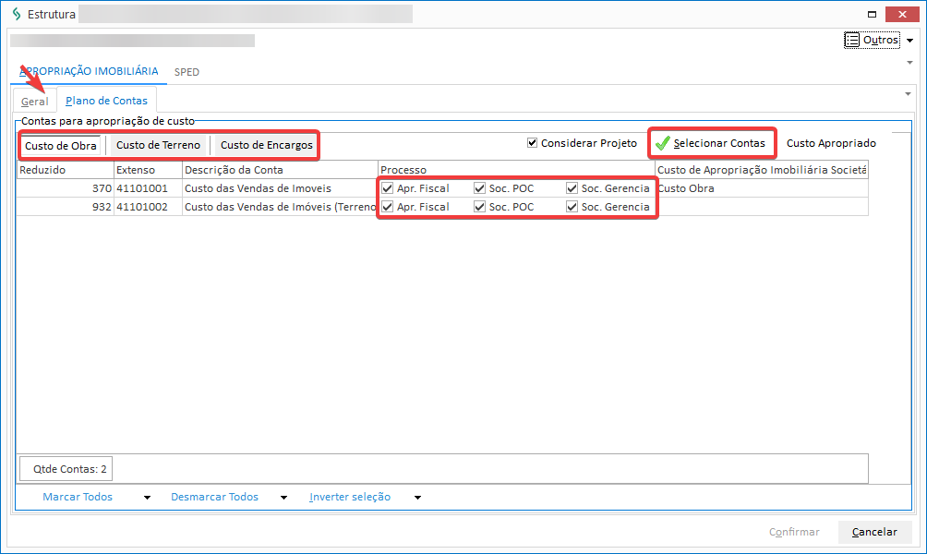Open the Inverter seleção dropdown arrow

click(417, 498)
